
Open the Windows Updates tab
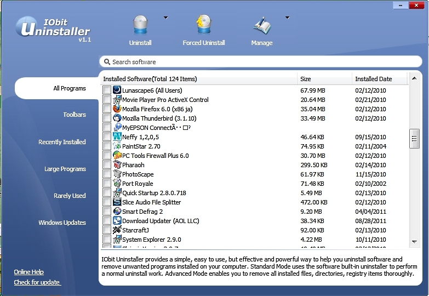[x=62, y=223]
